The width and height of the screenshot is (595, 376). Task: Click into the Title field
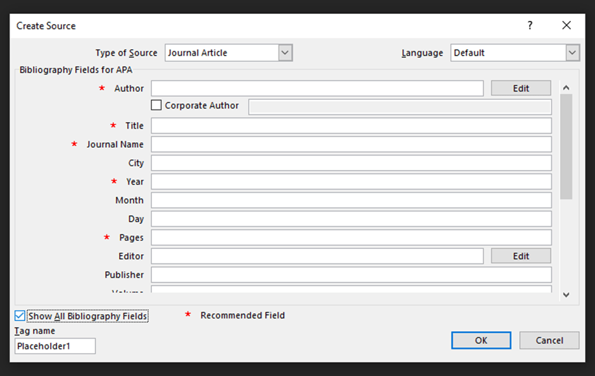pyautogui.click(x=351, y=126)
